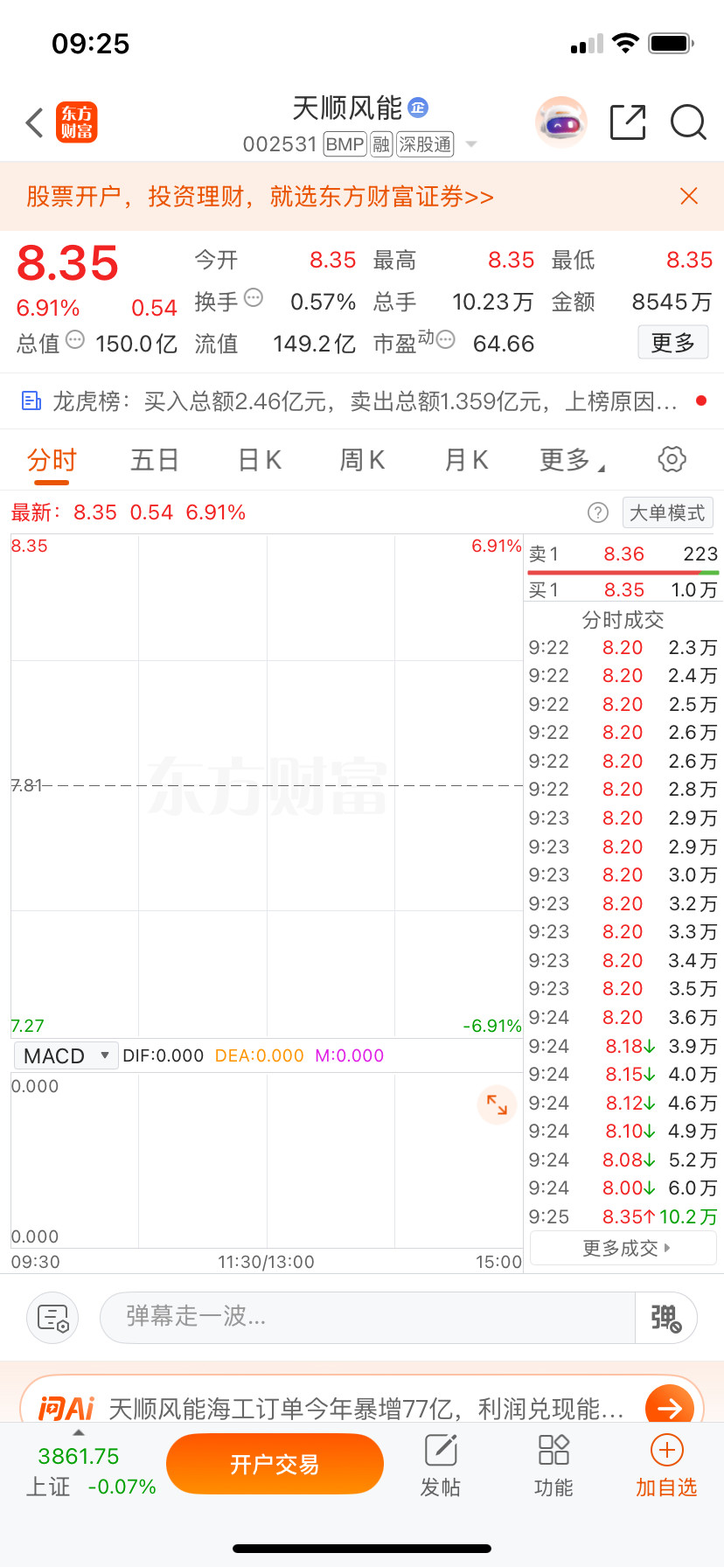724x1567 pixels.
Task: Switch to the 周K tab
Action: pyautogui.click(x=362, y=460)
